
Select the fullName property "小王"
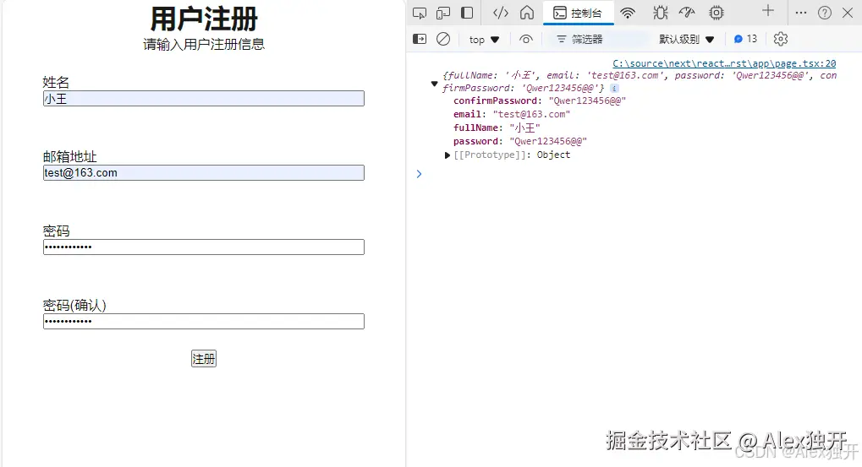(525, 128)
